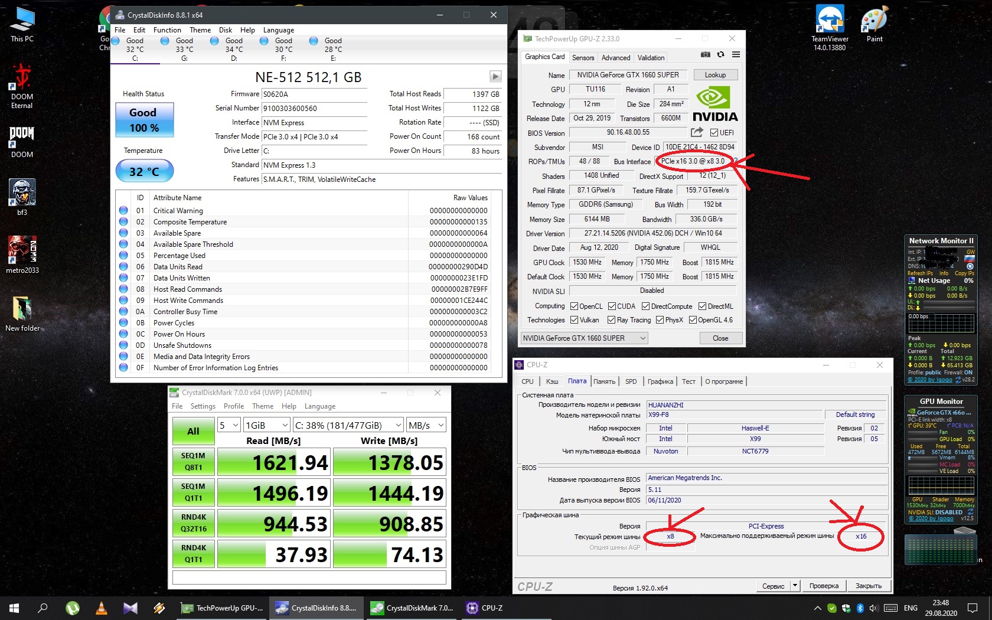
Task: Open the GPU selector dropdown in GPU-Z
Action: point(584,338)
